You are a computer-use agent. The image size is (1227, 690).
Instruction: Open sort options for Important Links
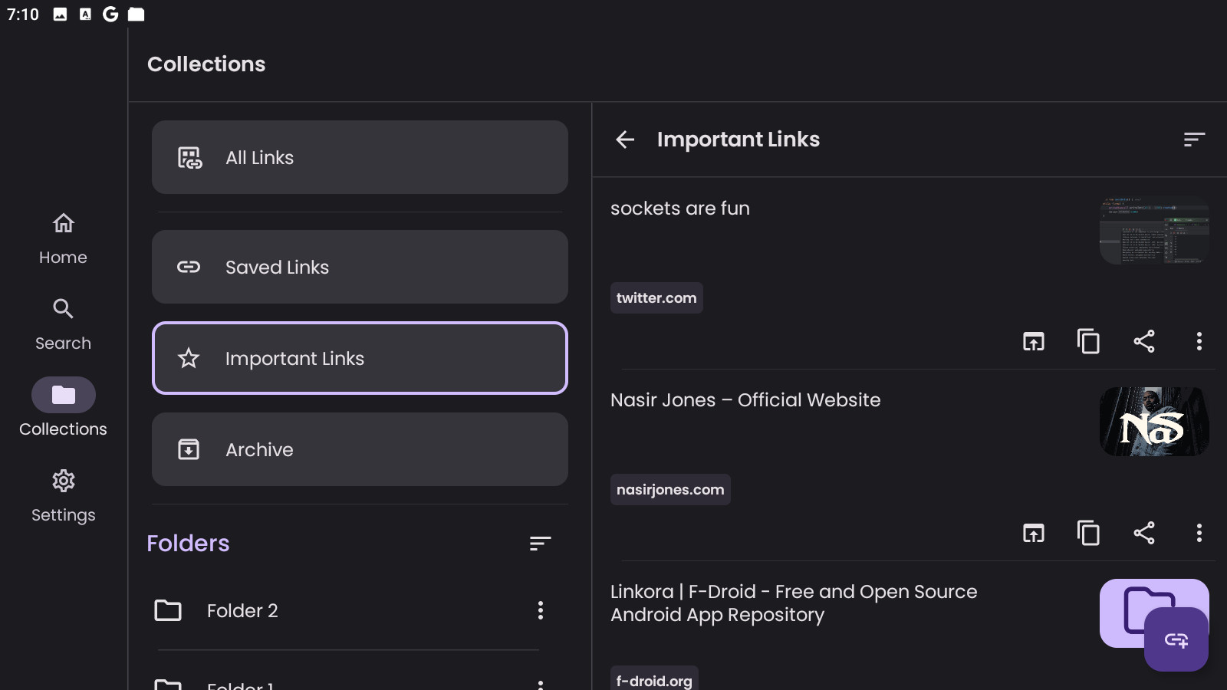point(1194,140)
